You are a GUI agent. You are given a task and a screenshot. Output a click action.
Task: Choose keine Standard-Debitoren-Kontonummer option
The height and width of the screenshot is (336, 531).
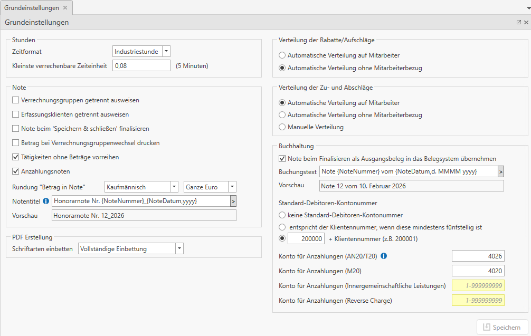pos(282,215)
